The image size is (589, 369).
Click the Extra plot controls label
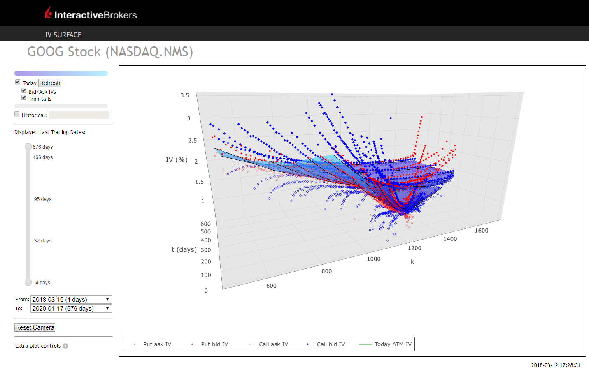pos(38,346)
